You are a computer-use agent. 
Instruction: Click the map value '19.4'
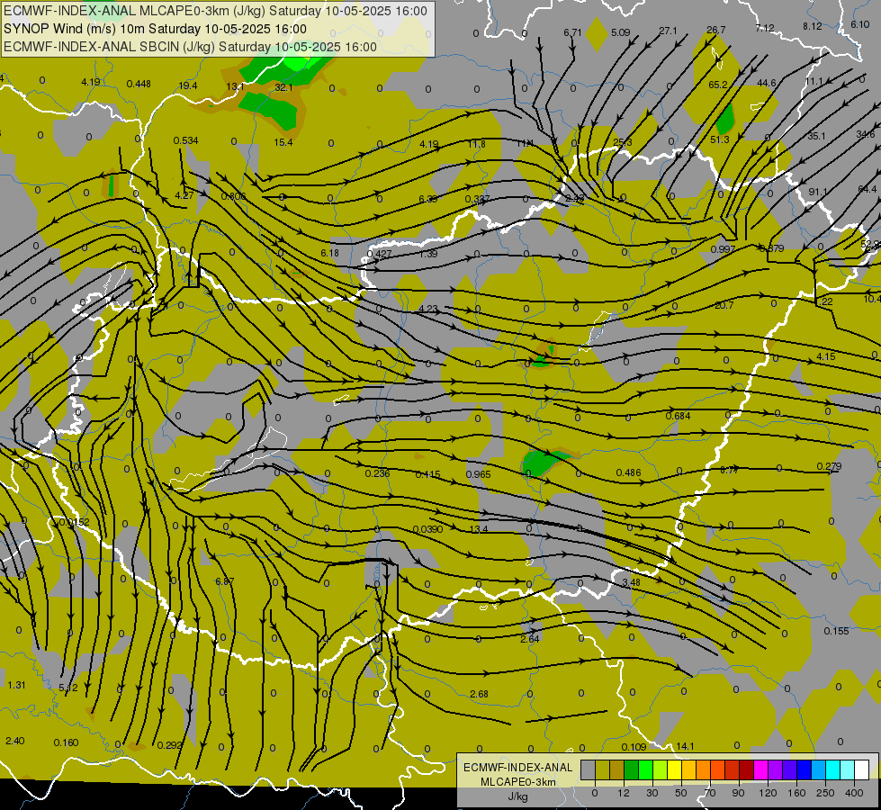click(x=188, y=85)
